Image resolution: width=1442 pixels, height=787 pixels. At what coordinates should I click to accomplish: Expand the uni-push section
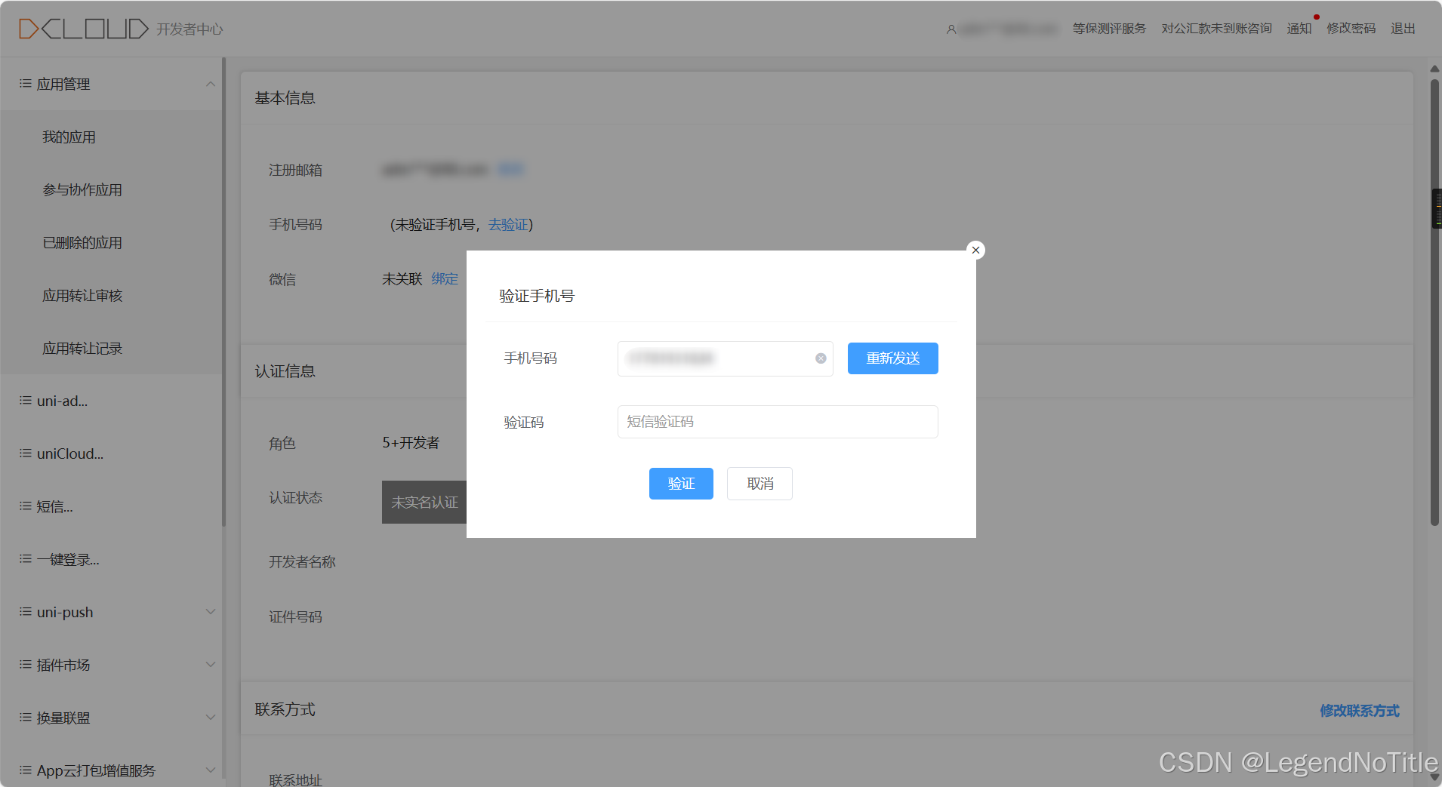[211, 611]
